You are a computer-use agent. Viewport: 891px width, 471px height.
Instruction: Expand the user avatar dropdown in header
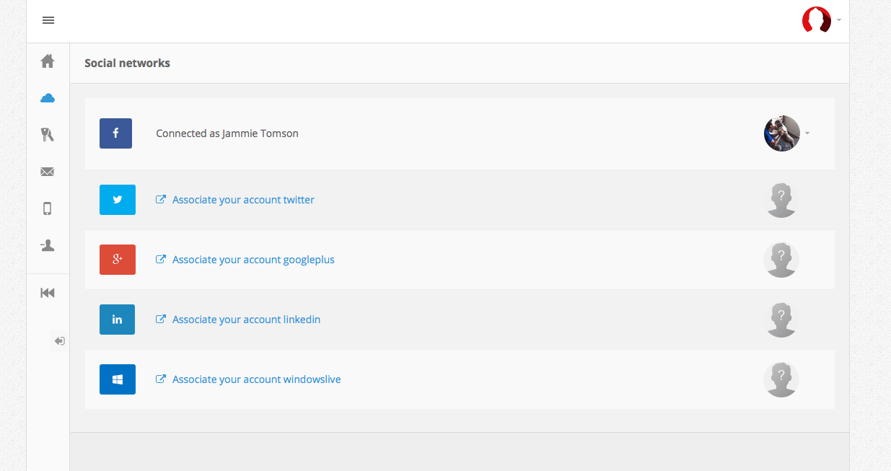821,20
